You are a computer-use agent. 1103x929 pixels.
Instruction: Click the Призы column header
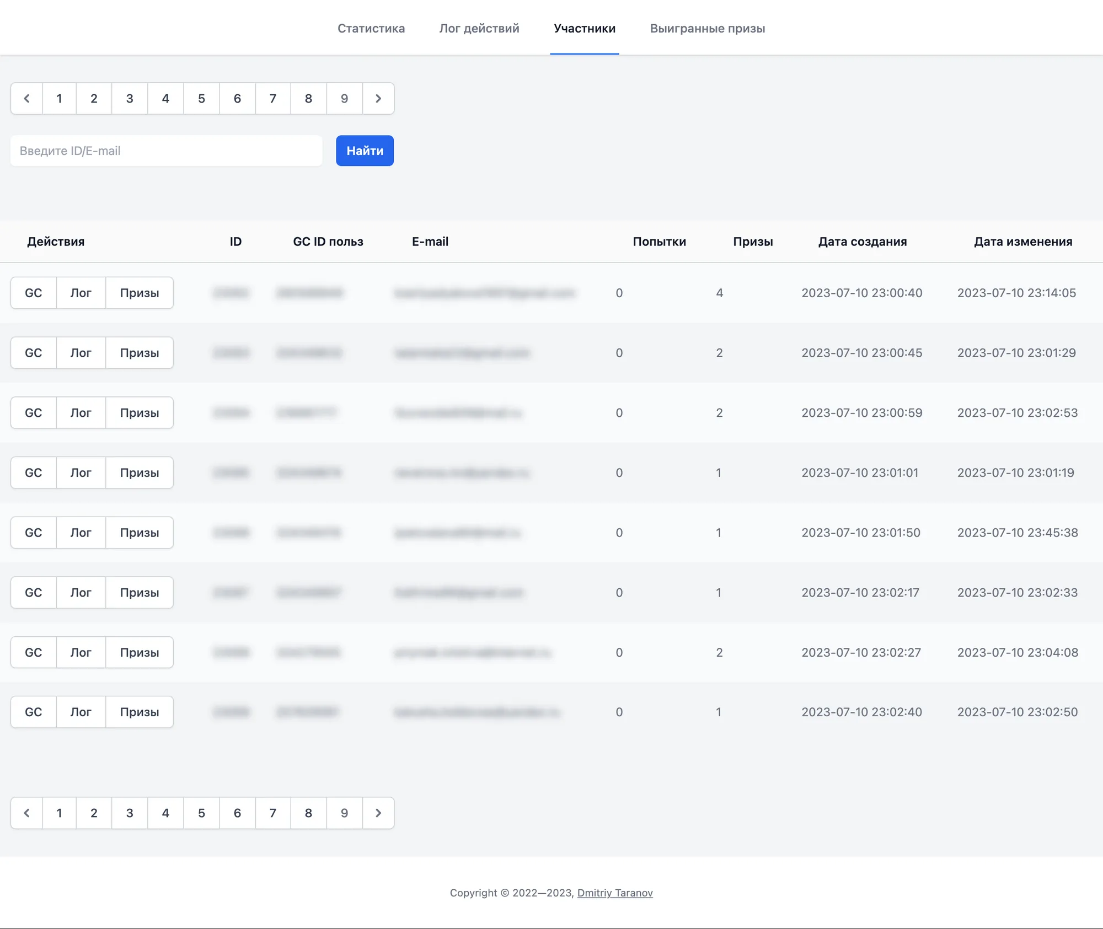pos(753,241)
